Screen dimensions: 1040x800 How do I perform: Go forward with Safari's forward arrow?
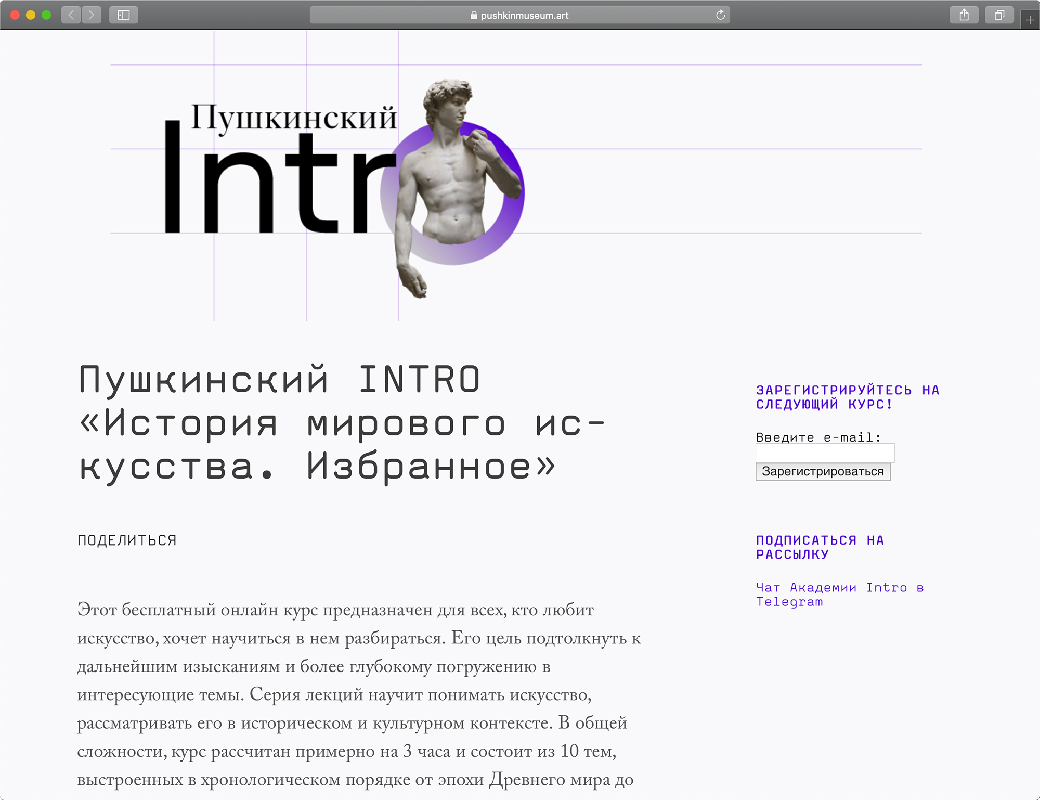click(x=92, y=15)
